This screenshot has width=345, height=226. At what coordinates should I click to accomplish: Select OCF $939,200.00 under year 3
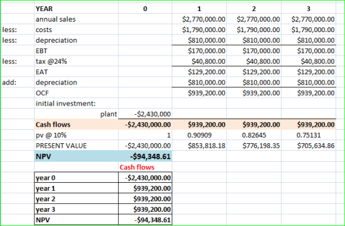[309, 93]
